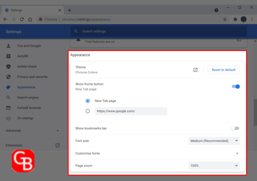Click in the Search settings field
This screenshot has width=257, height=181.
159,31
